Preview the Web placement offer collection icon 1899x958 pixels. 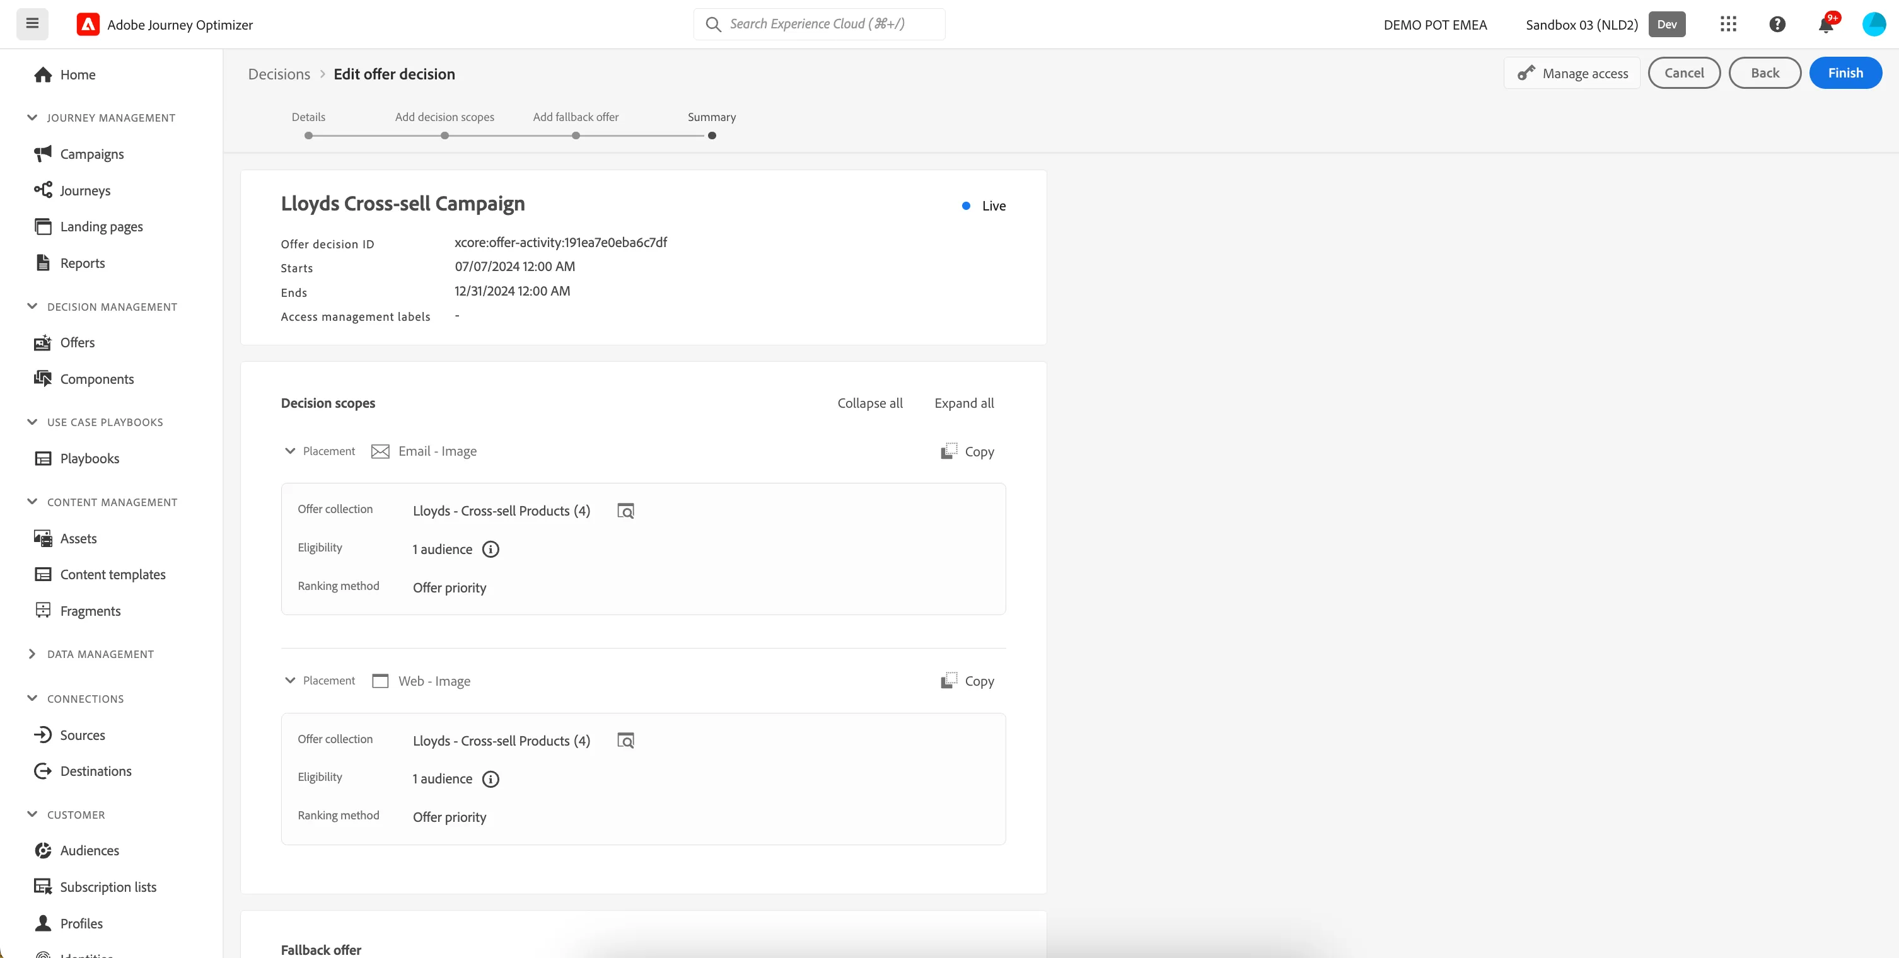coord(626,741)
